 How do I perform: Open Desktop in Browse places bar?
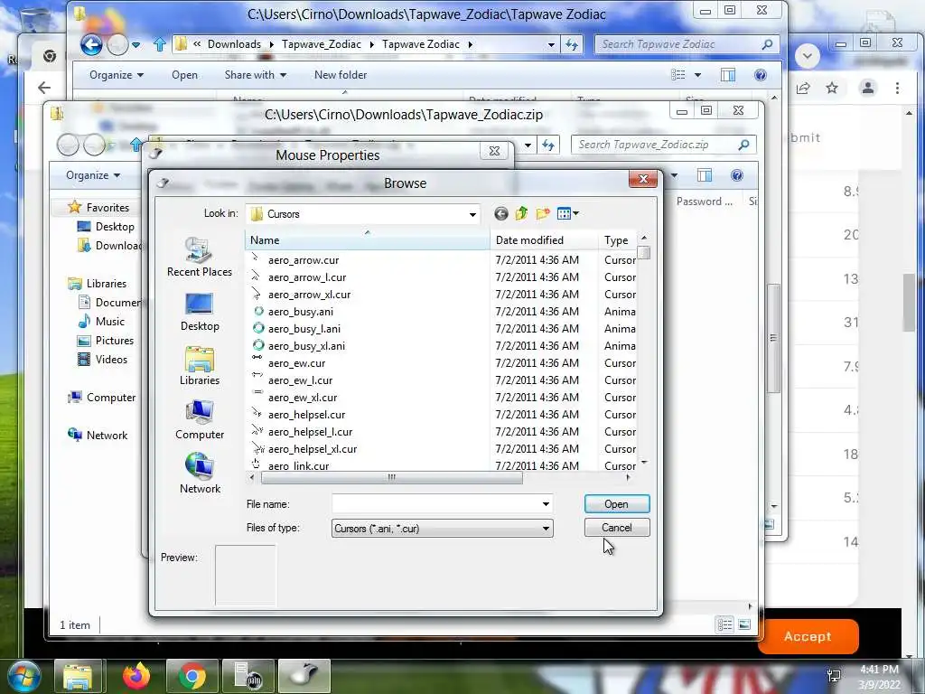(200, 312)
